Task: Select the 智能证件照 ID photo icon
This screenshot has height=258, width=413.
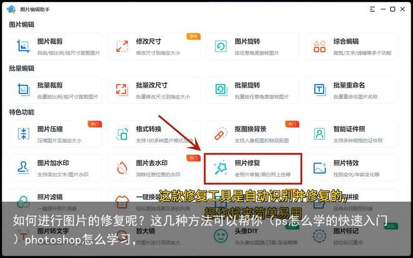Action: [x=320, y=133]
